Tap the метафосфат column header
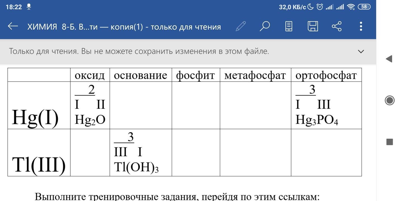Viewport: 403px width, 201px height. [x=255, y=75]
